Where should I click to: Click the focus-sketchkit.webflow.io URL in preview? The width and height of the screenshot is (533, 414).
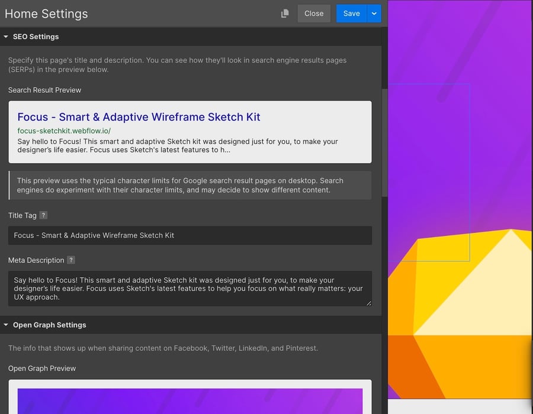pos(64,131)
